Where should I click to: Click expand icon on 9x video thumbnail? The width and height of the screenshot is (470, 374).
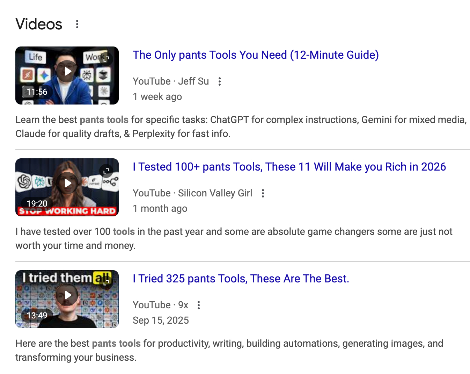click(106, 282)
